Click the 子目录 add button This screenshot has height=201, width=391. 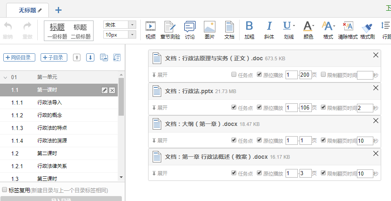point(54,57)
